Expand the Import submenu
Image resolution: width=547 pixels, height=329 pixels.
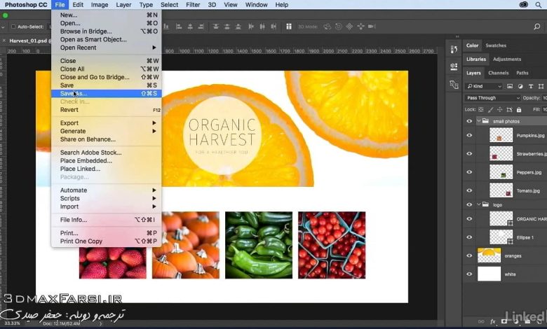tap(107, 206)
